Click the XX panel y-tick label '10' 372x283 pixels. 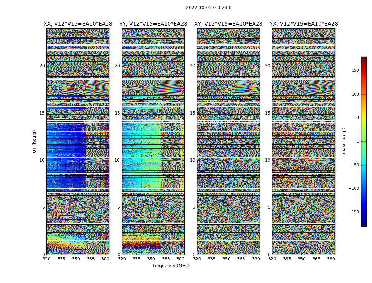pos(42,160)
